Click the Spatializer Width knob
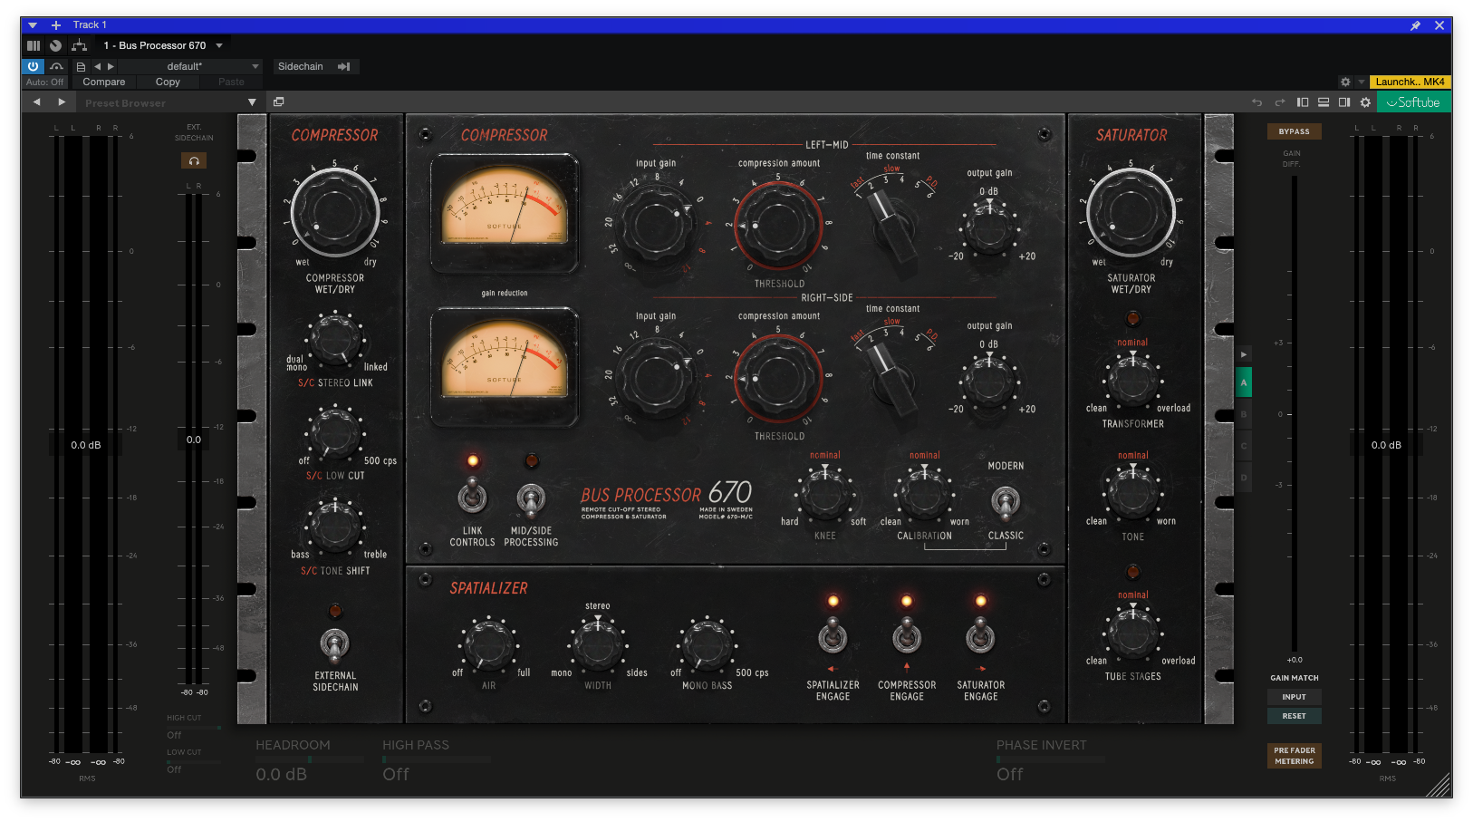This screenshot has width=1473, height=822. [x=598, y=645]
